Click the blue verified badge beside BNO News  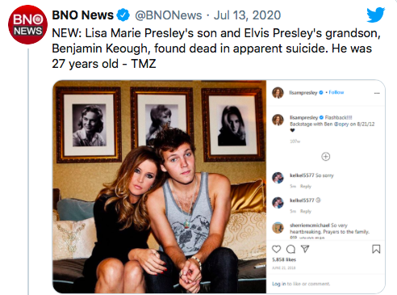(123, 15)
